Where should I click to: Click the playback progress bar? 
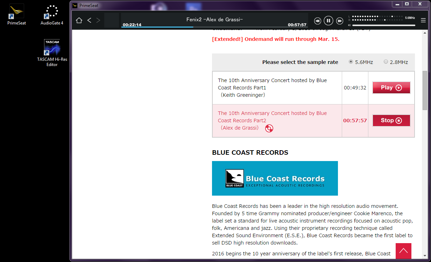(214, 27)
